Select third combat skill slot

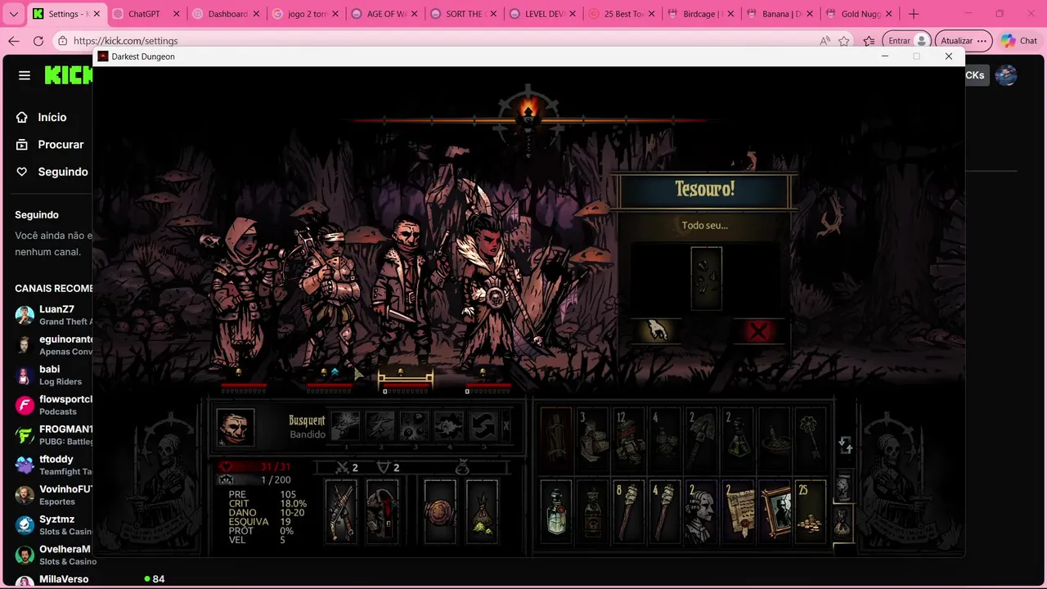point(414,427)
